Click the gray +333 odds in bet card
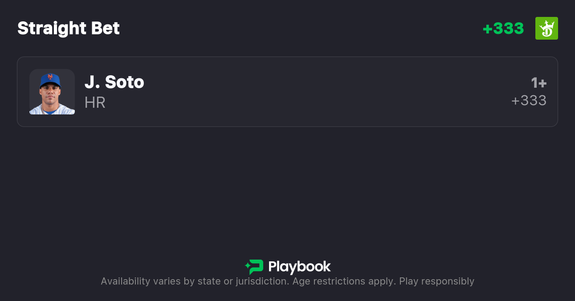 [x=529, y=101]
